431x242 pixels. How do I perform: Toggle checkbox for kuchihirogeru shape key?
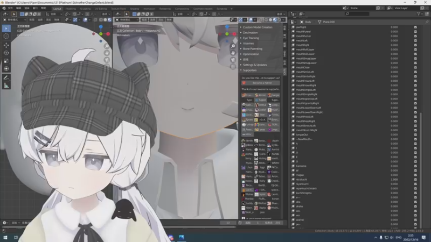[x=415, y=193]
